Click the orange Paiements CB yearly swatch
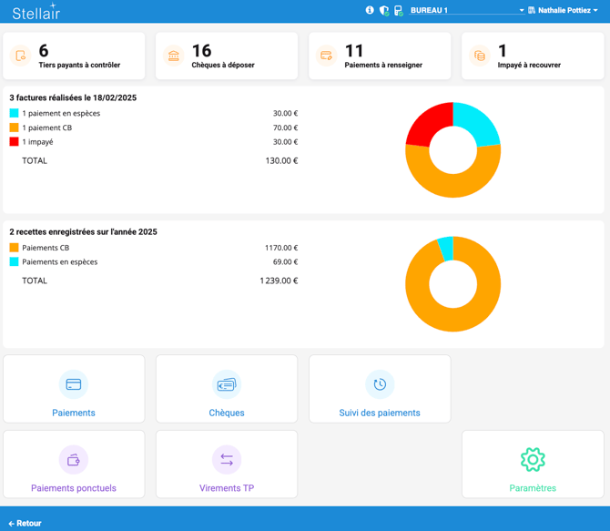The width and height of the screenshot is (610, 531). pos(14,248)
